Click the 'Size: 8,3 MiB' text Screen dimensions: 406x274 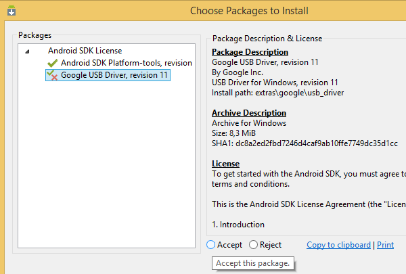(234, 133)
